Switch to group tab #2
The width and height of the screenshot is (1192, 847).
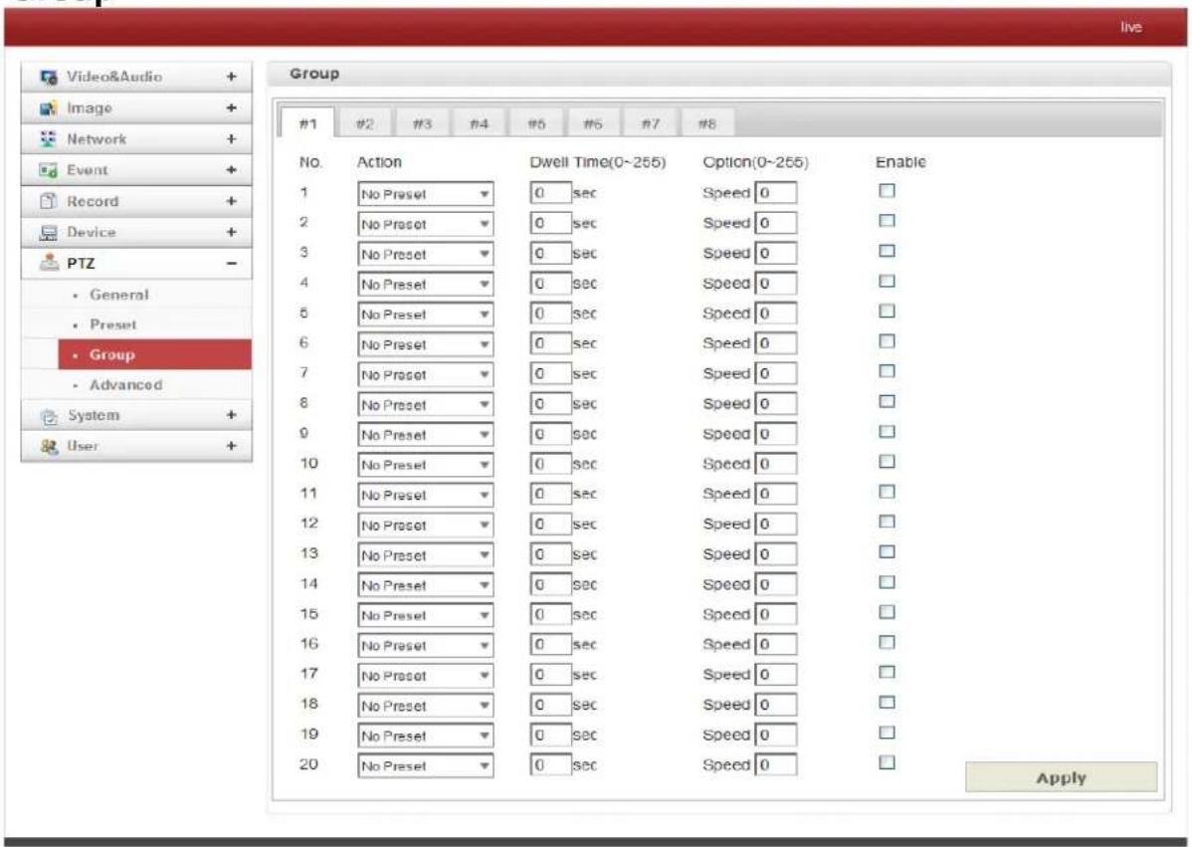tap(365, 123)
